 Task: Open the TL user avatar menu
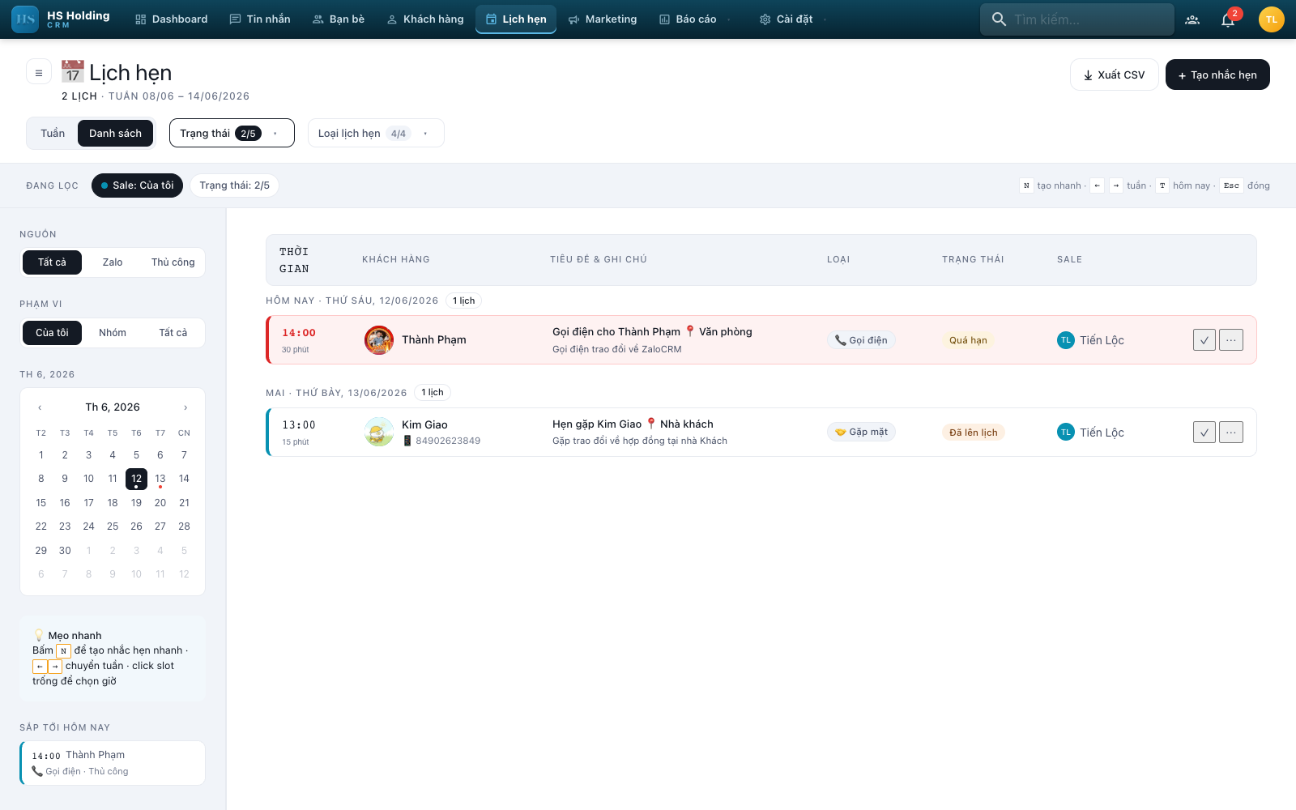(1272, 19)
